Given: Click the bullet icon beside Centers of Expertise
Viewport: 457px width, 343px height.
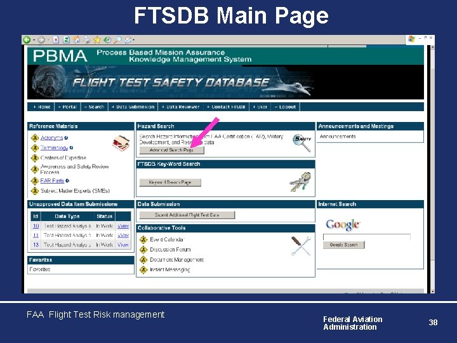Looking at the screenshot, I should tap(35, 158).
